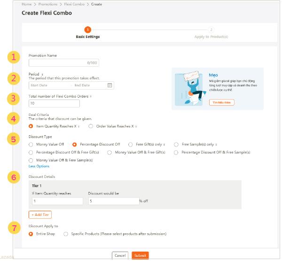Click the + Add Tier button

click(40, 215)
